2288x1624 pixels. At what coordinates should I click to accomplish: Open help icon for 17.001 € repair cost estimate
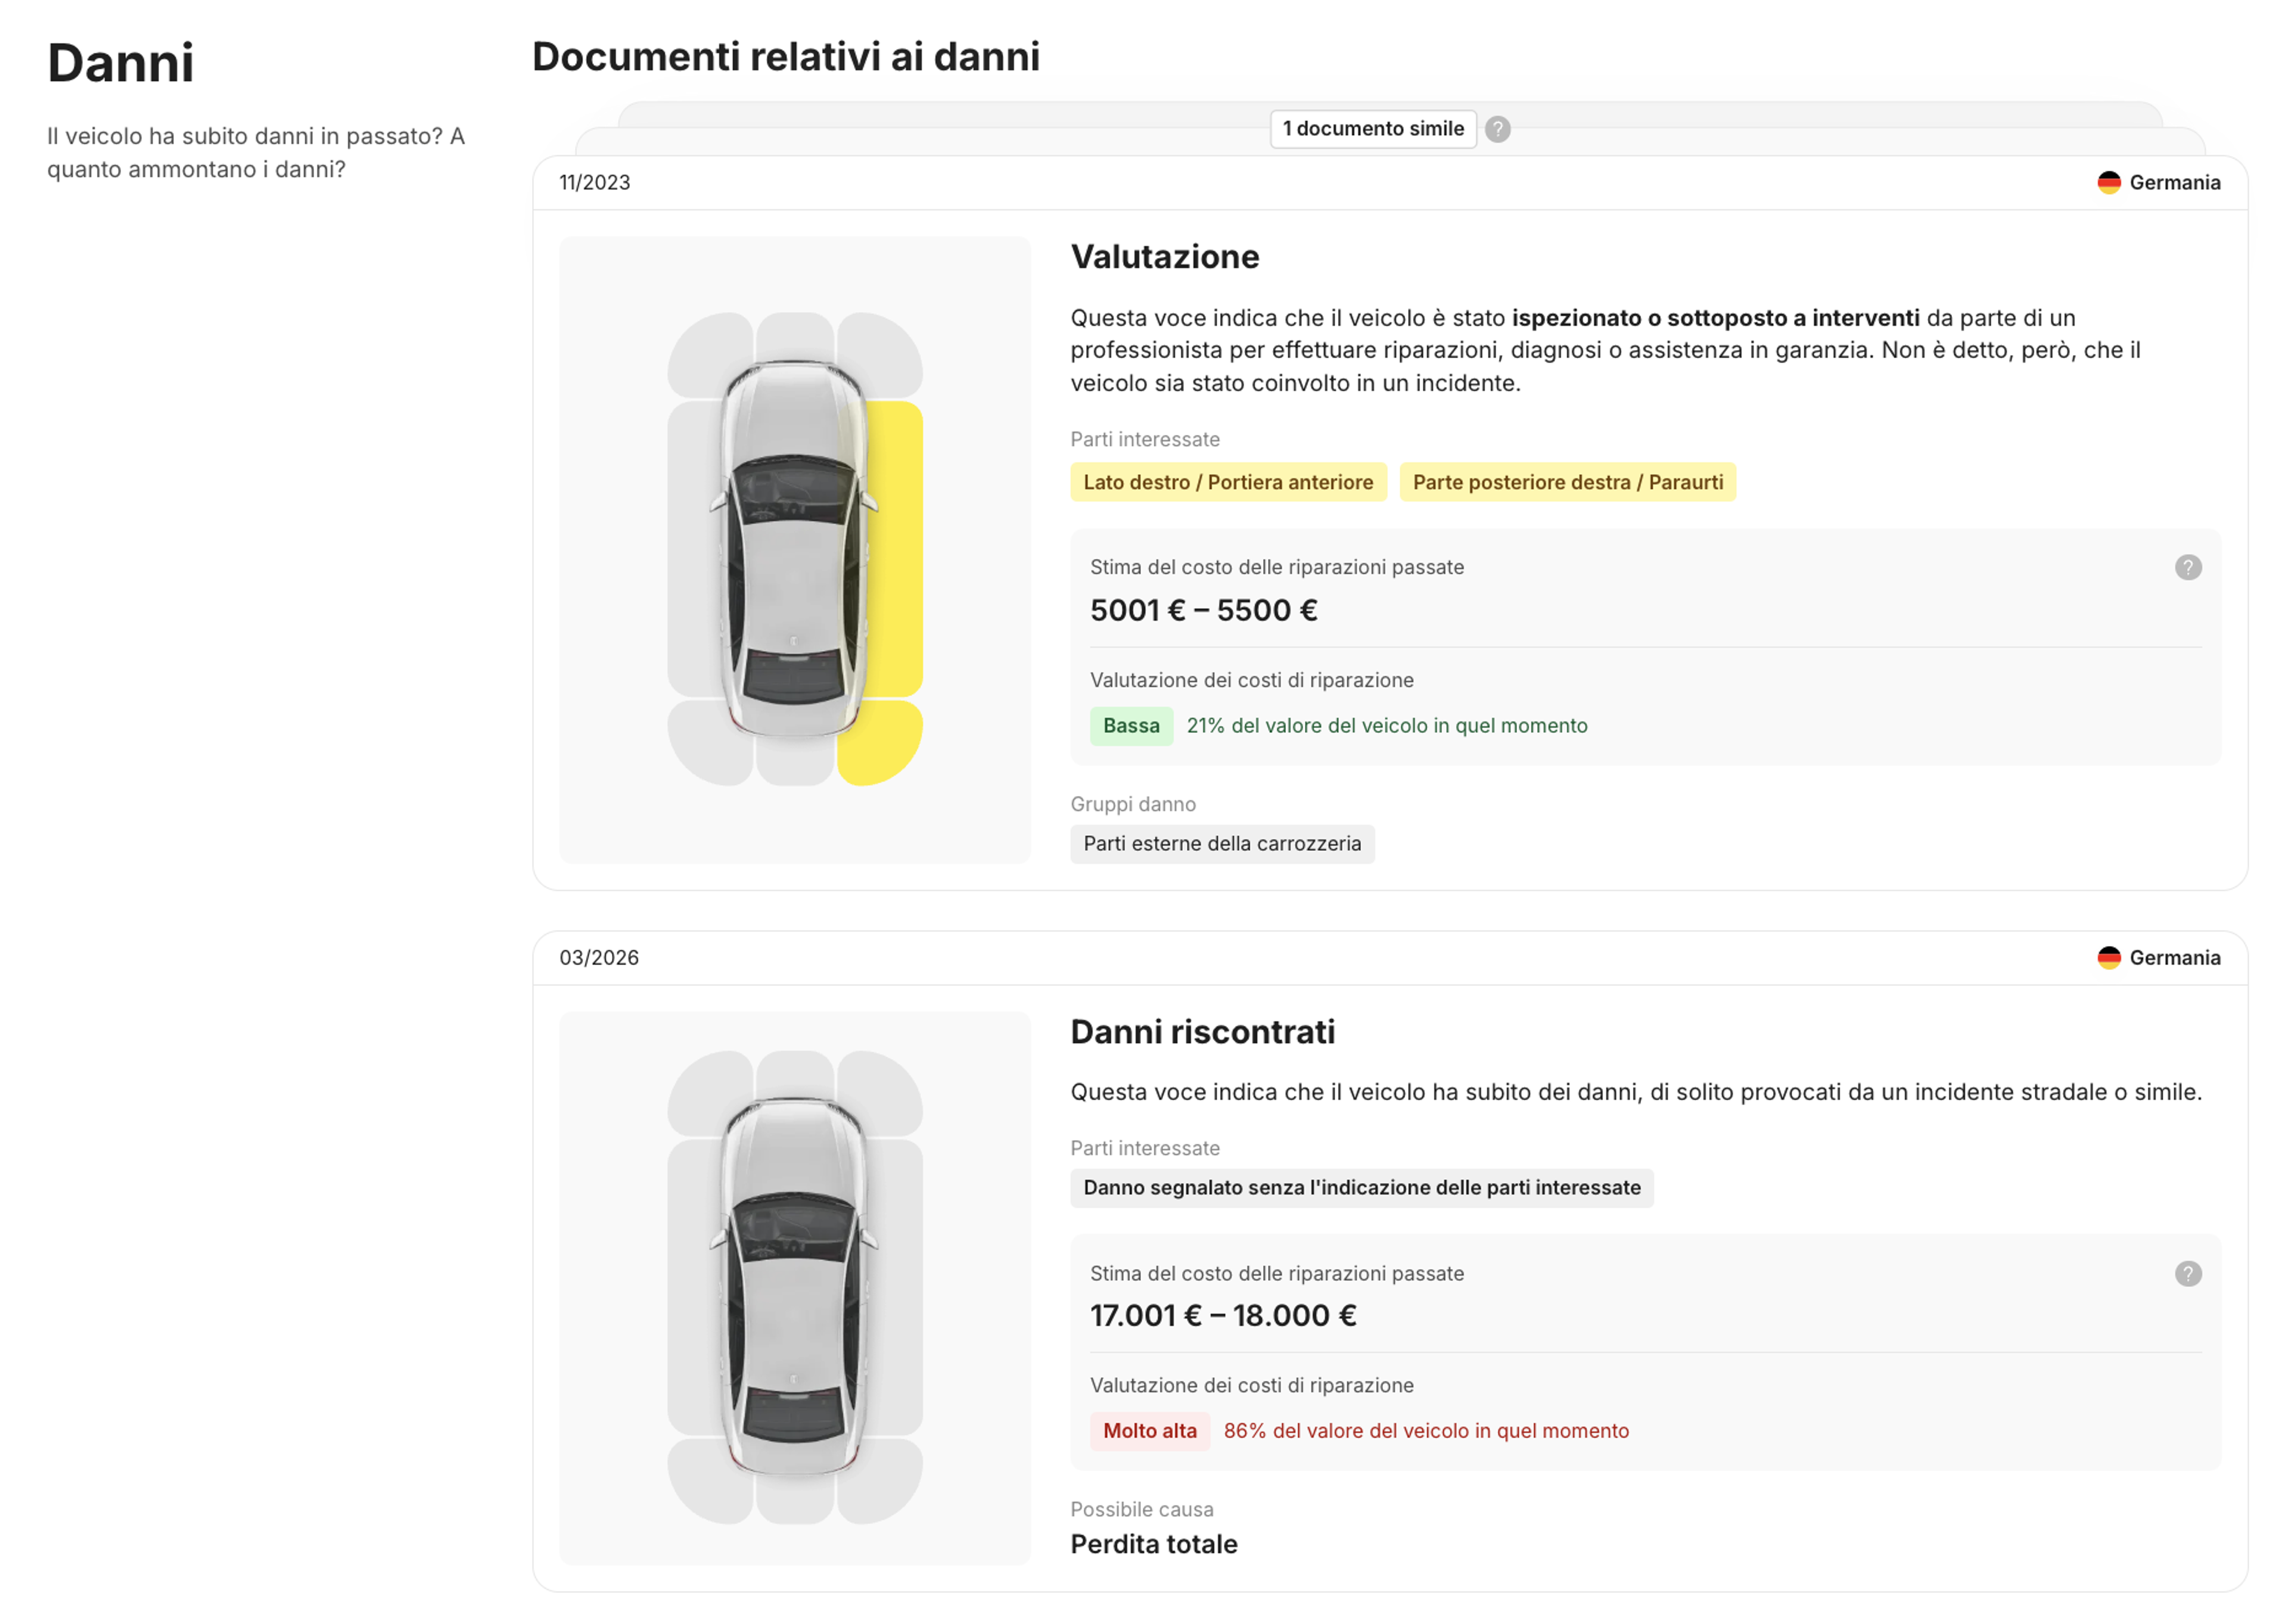pos(2187,1273)
